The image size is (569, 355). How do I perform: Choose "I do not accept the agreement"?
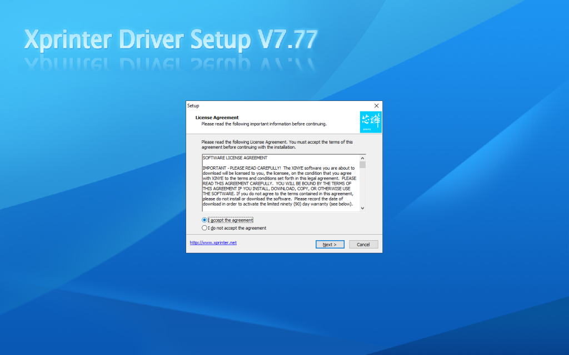click(204, 228)
